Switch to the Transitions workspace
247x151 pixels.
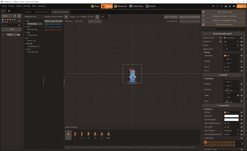pyautogui.click(x=136, y=6)
